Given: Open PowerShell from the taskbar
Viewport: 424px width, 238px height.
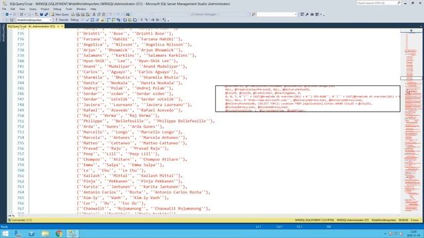Looking at the screenshot, I should [31, 233].
